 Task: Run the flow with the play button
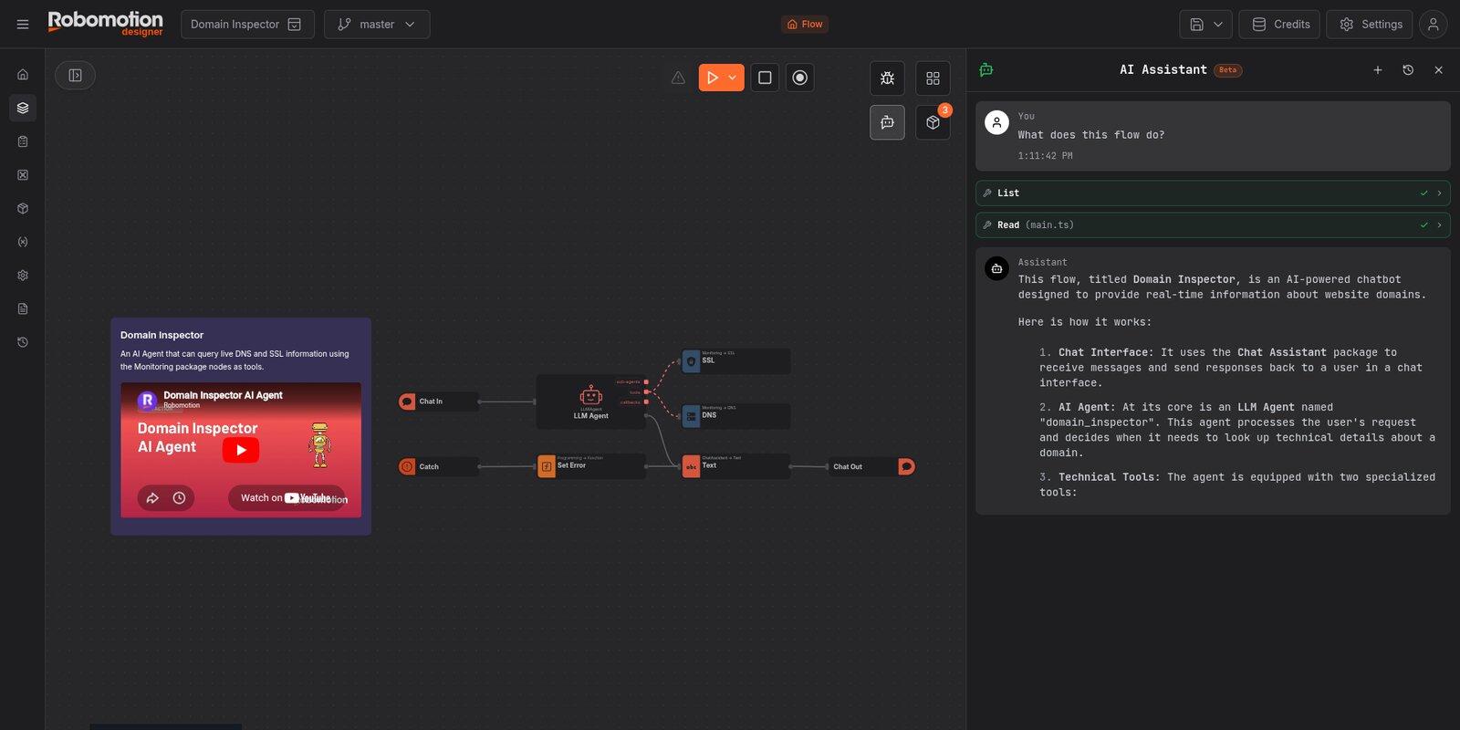click(x=712, y=78)
